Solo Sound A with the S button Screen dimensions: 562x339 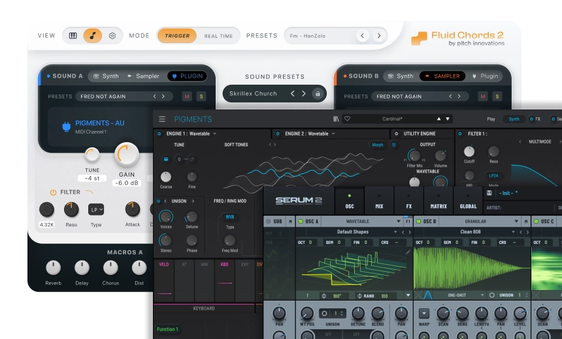click(201, 96)
